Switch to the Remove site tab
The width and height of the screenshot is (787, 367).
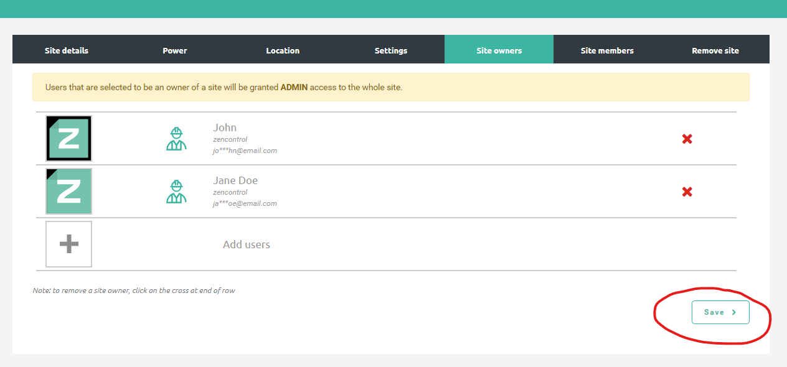(x=715, y=50)
